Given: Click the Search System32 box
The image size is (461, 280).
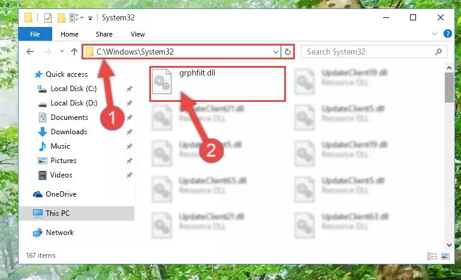Looking at the screenshot, I should tap(374, 52).
